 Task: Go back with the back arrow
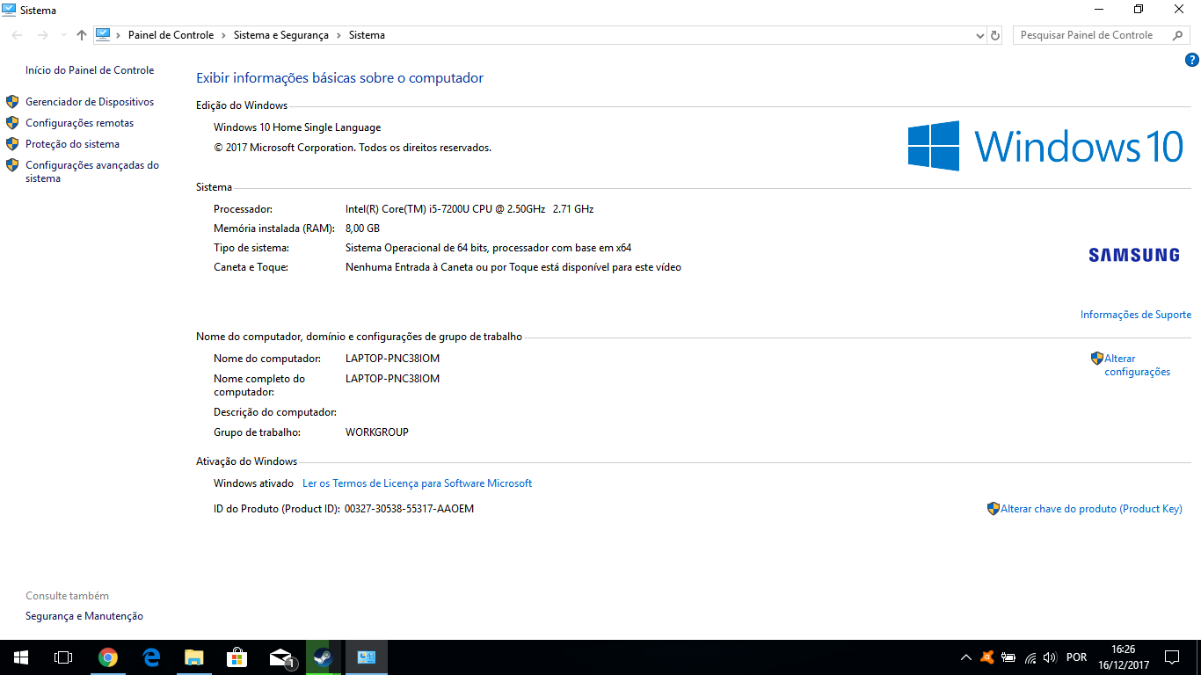18,35
